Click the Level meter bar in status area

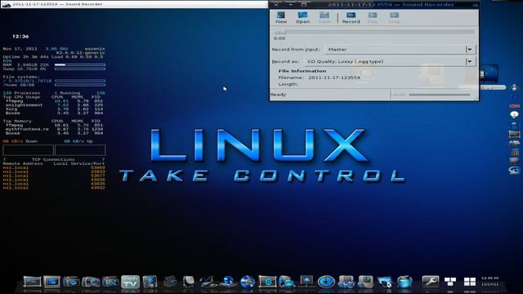440,95
